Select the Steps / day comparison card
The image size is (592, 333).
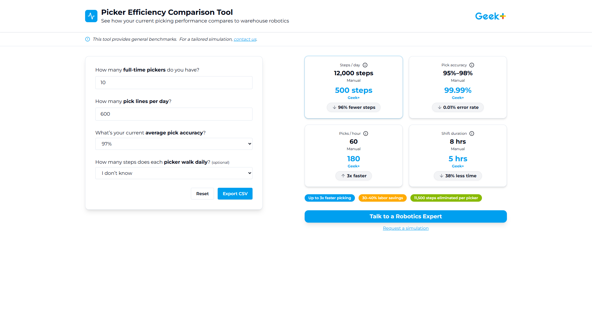point(353,87)
